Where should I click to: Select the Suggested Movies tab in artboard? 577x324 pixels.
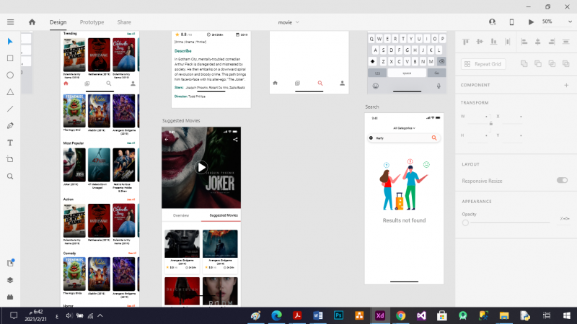pyautogui.click(x=224, y=215)
